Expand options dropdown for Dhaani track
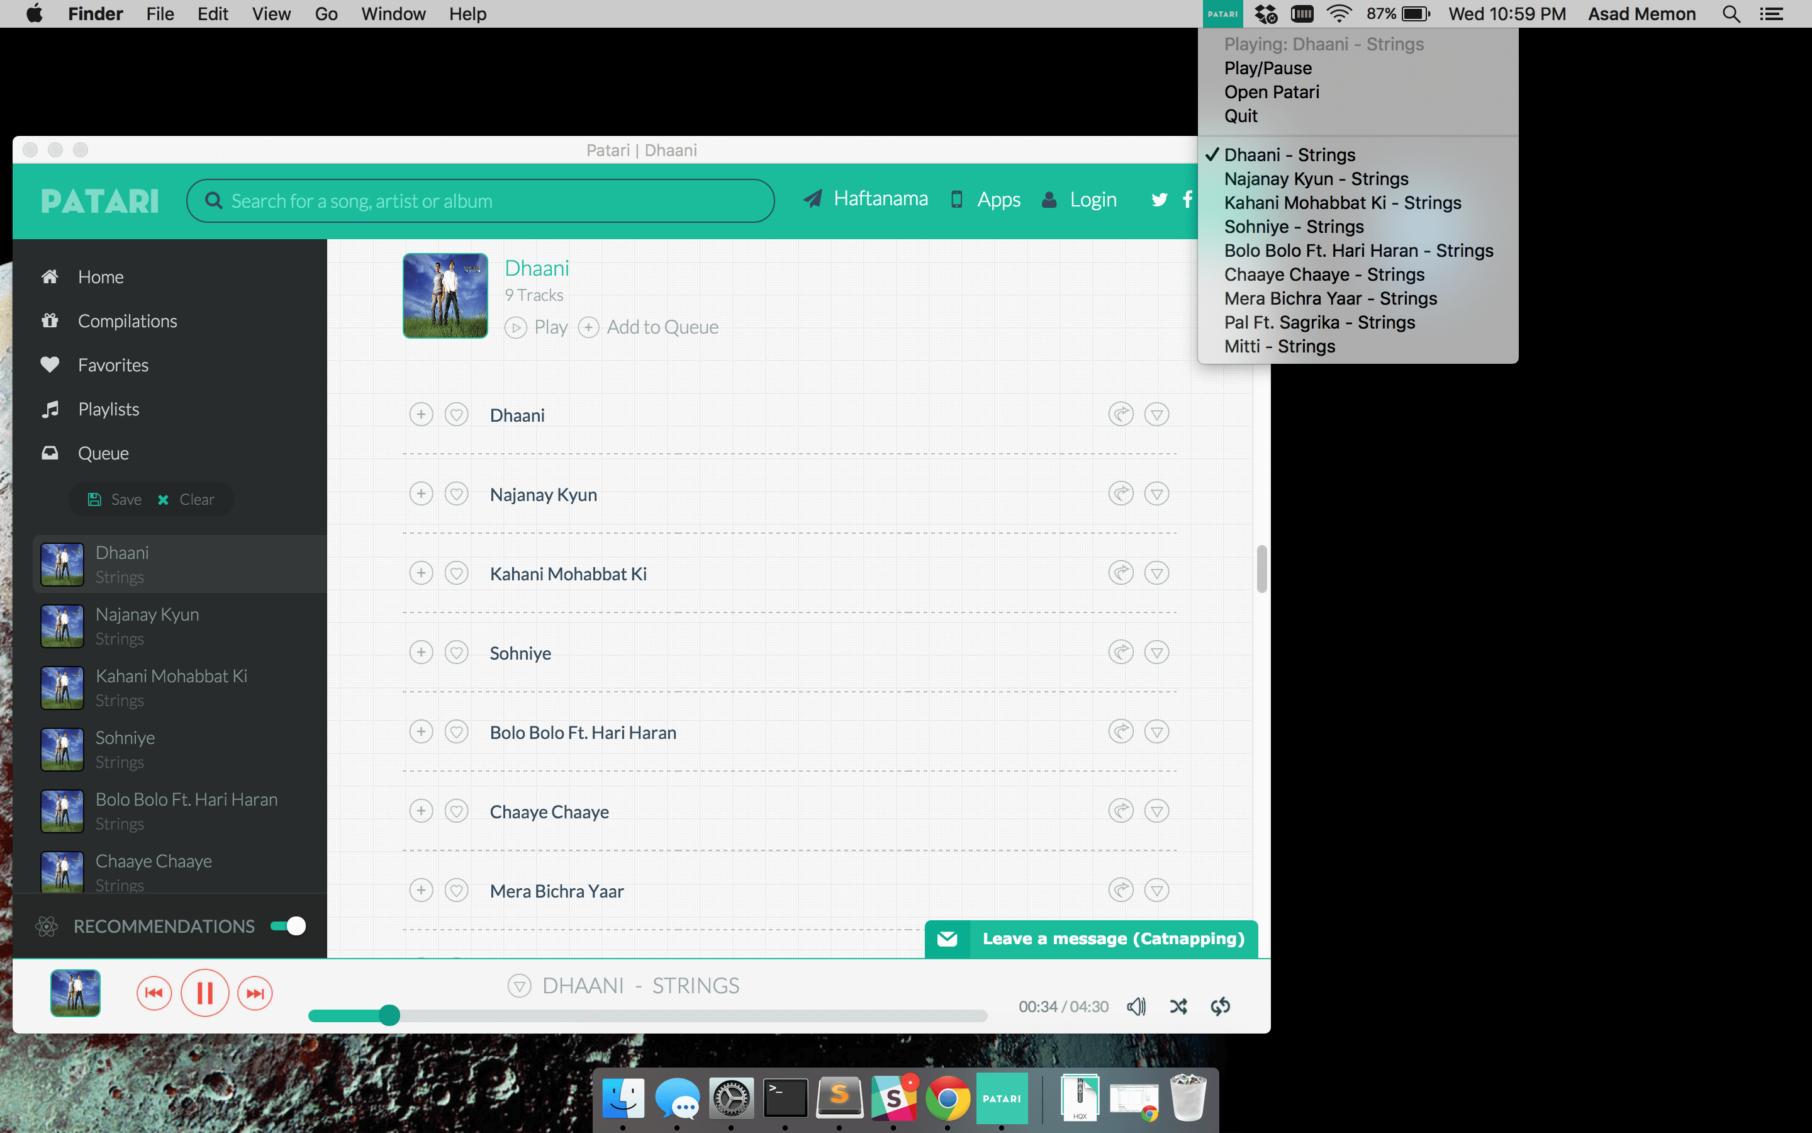1812x1133 pixels. (1157, 414)
